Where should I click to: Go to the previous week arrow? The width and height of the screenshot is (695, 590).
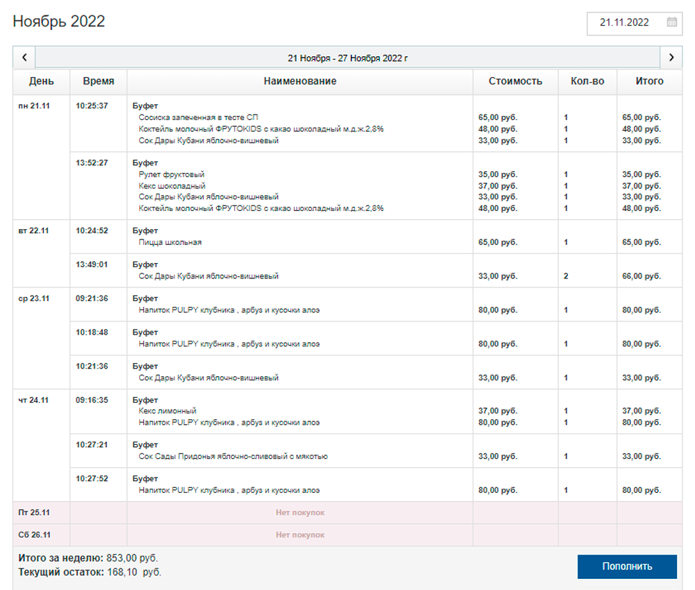[24, 58]
